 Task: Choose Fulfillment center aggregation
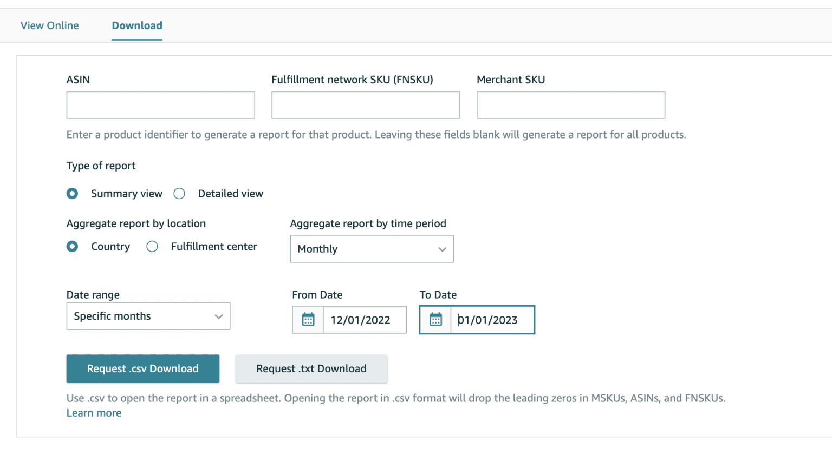[152, 246]
